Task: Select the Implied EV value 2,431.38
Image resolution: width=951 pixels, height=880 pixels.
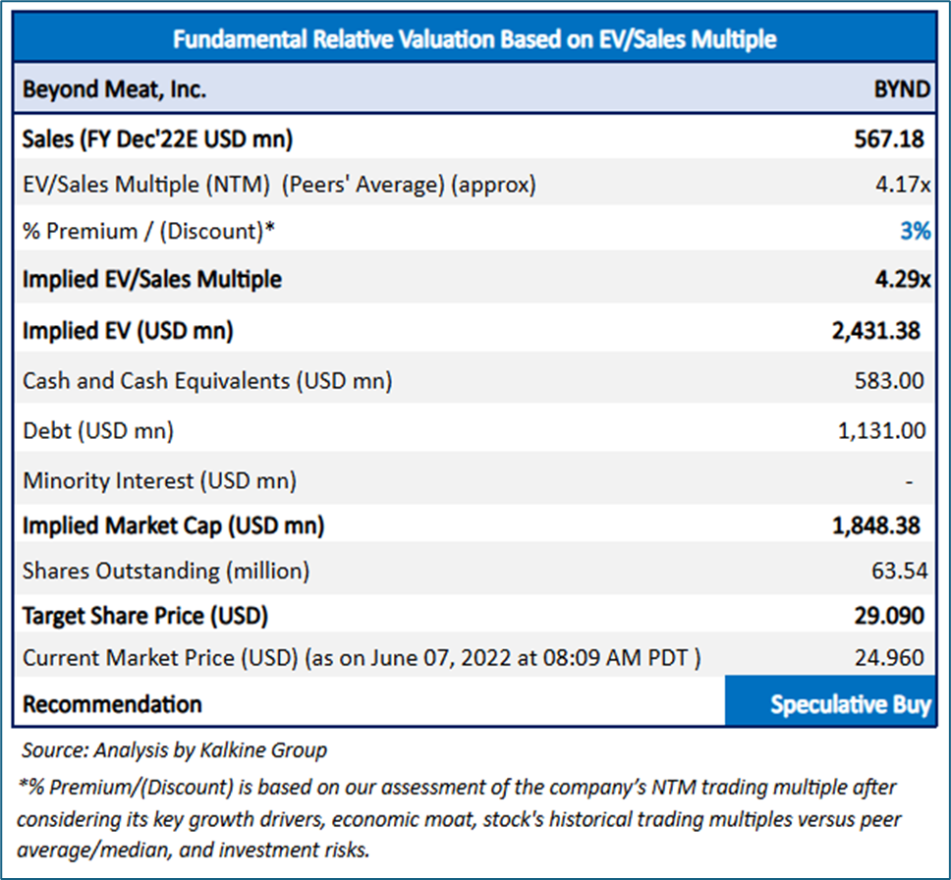Action: pyautogui.click(x=876, y=331)
